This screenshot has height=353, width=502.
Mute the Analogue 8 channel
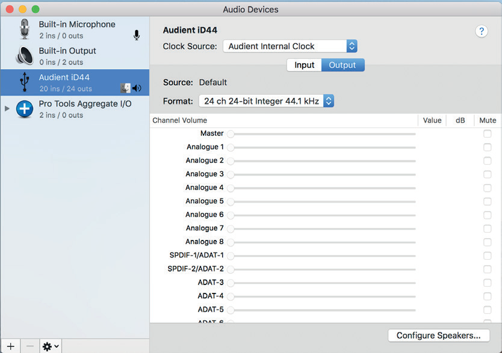tap(488, 242)
